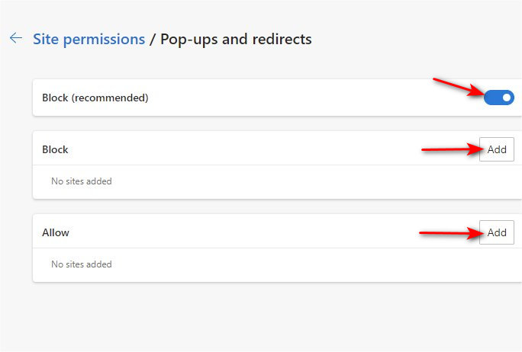Click Add in the Allow section
Image resolution: width=522 pixels, height=352 pixels.
tap(497, 232)
